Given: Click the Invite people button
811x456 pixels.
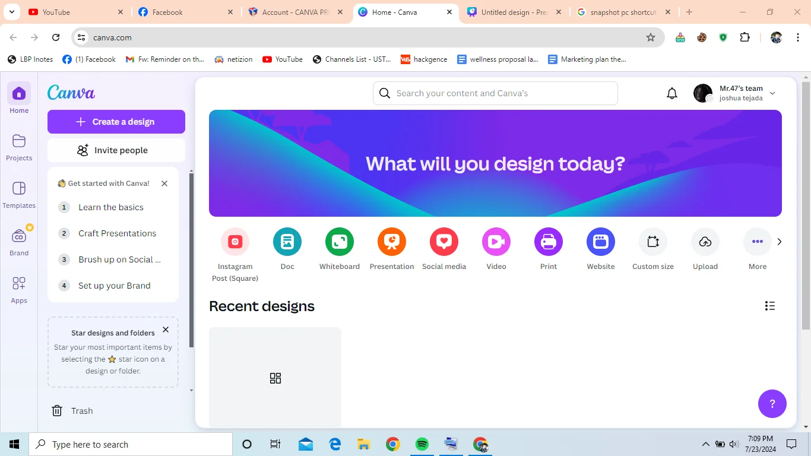Looking at the screenshot, I should click(x=116, y=150).
